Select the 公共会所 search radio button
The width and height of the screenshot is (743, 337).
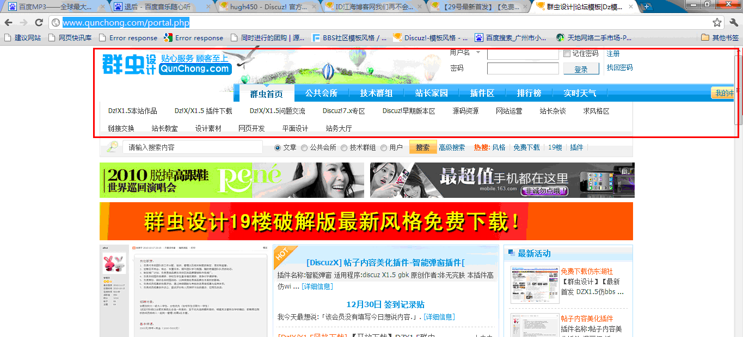pos(304,147)
